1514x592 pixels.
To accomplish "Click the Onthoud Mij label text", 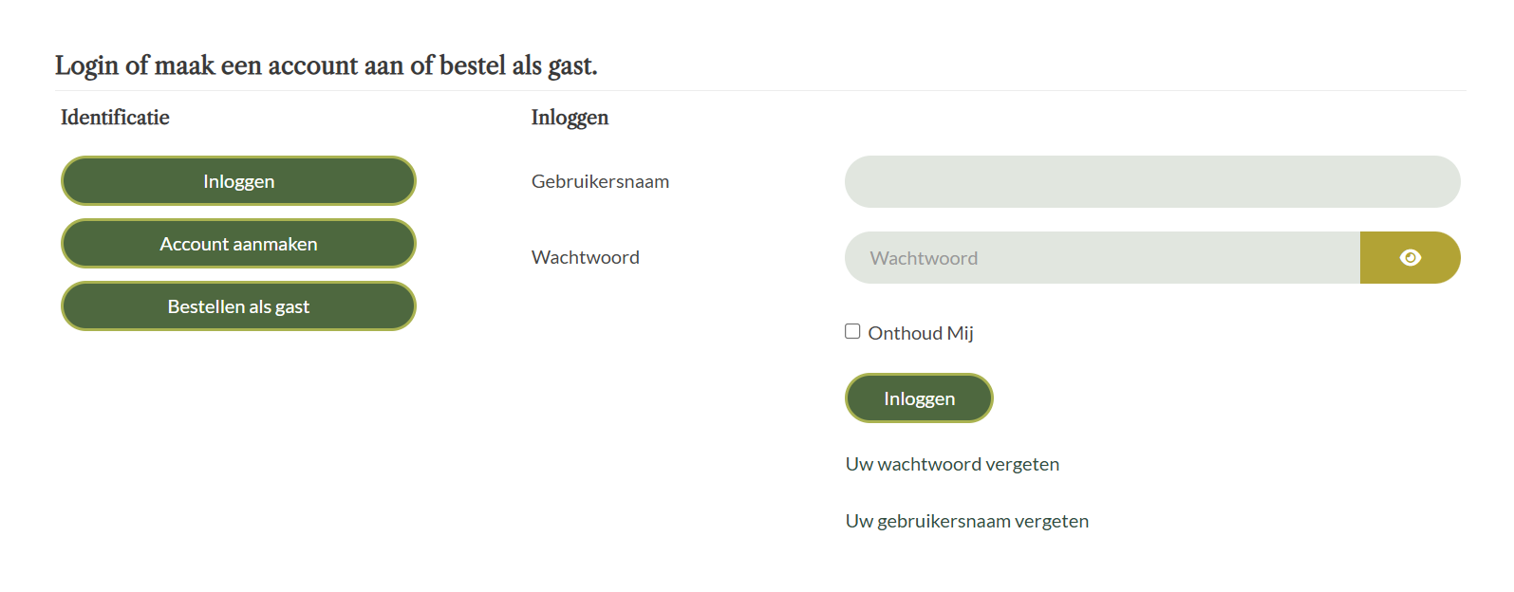I will [920, 333].
